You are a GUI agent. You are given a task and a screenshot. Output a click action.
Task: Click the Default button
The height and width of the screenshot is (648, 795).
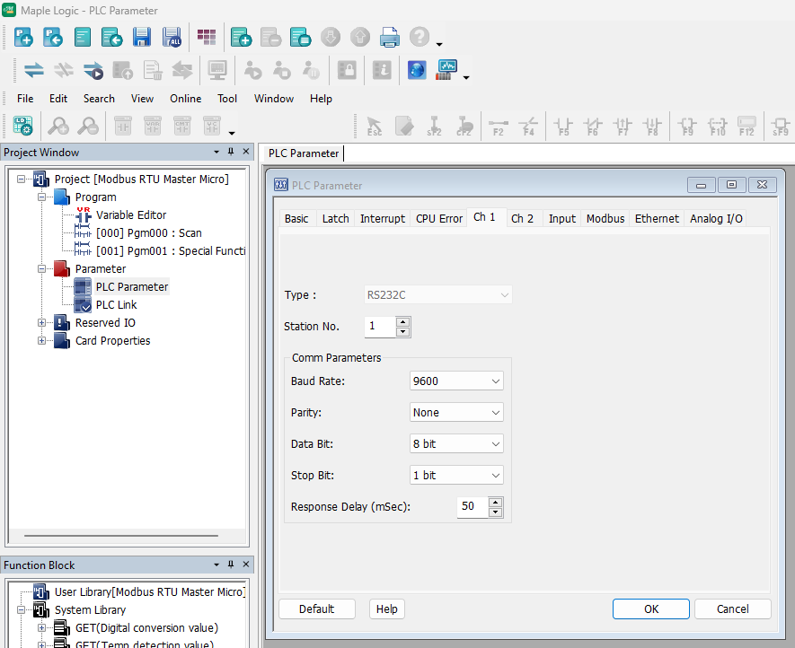[x=317, y=609]
